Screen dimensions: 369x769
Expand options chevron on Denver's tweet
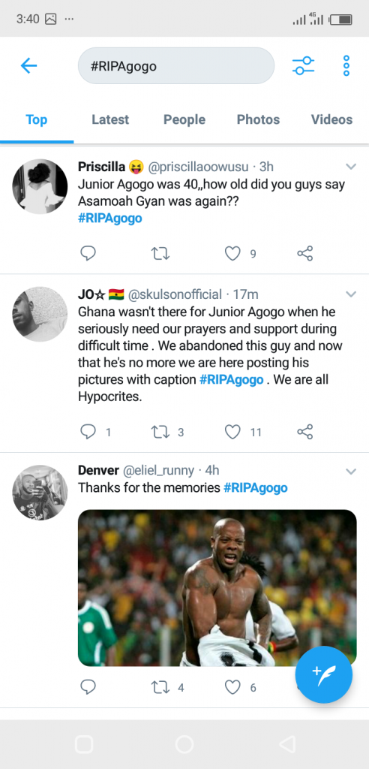click(x=351, y=472)
